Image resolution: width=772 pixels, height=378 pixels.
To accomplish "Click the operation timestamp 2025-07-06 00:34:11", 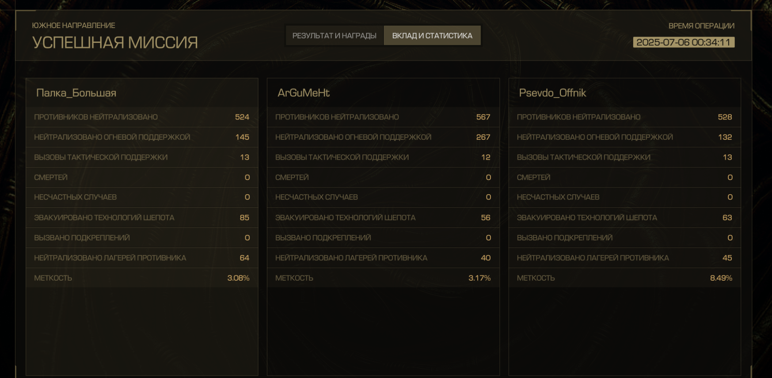I will [x=684, y=42].
